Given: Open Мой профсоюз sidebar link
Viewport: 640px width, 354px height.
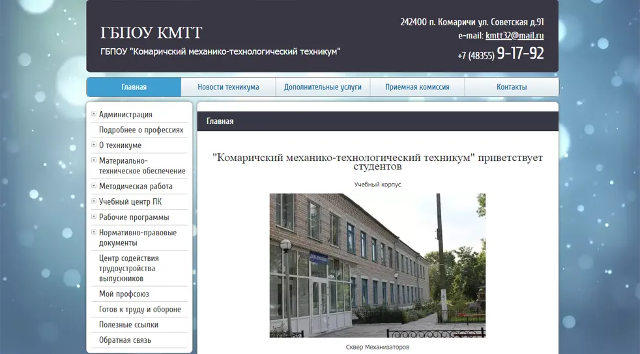Looking at the screenshot, I should pyautogui.click(x=124, y=294).
